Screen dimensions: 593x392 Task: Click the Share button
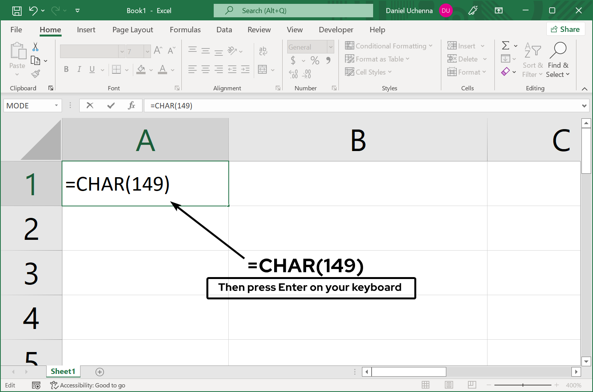pos(565,29)
